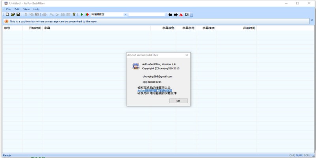Print with the printer toolbar icon

tap(44, 14)
